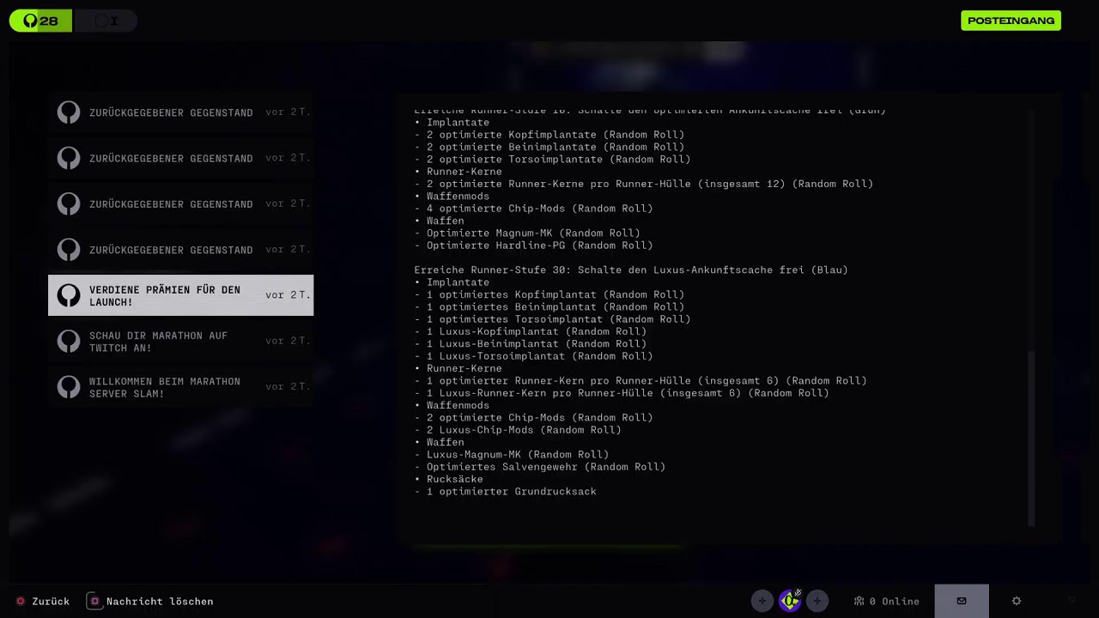Click '1 Luxus-Runner-Kern pro Runner-Hülle' line
The image size is (1099, 618).
pyautogui.click(x=622, y=393)
